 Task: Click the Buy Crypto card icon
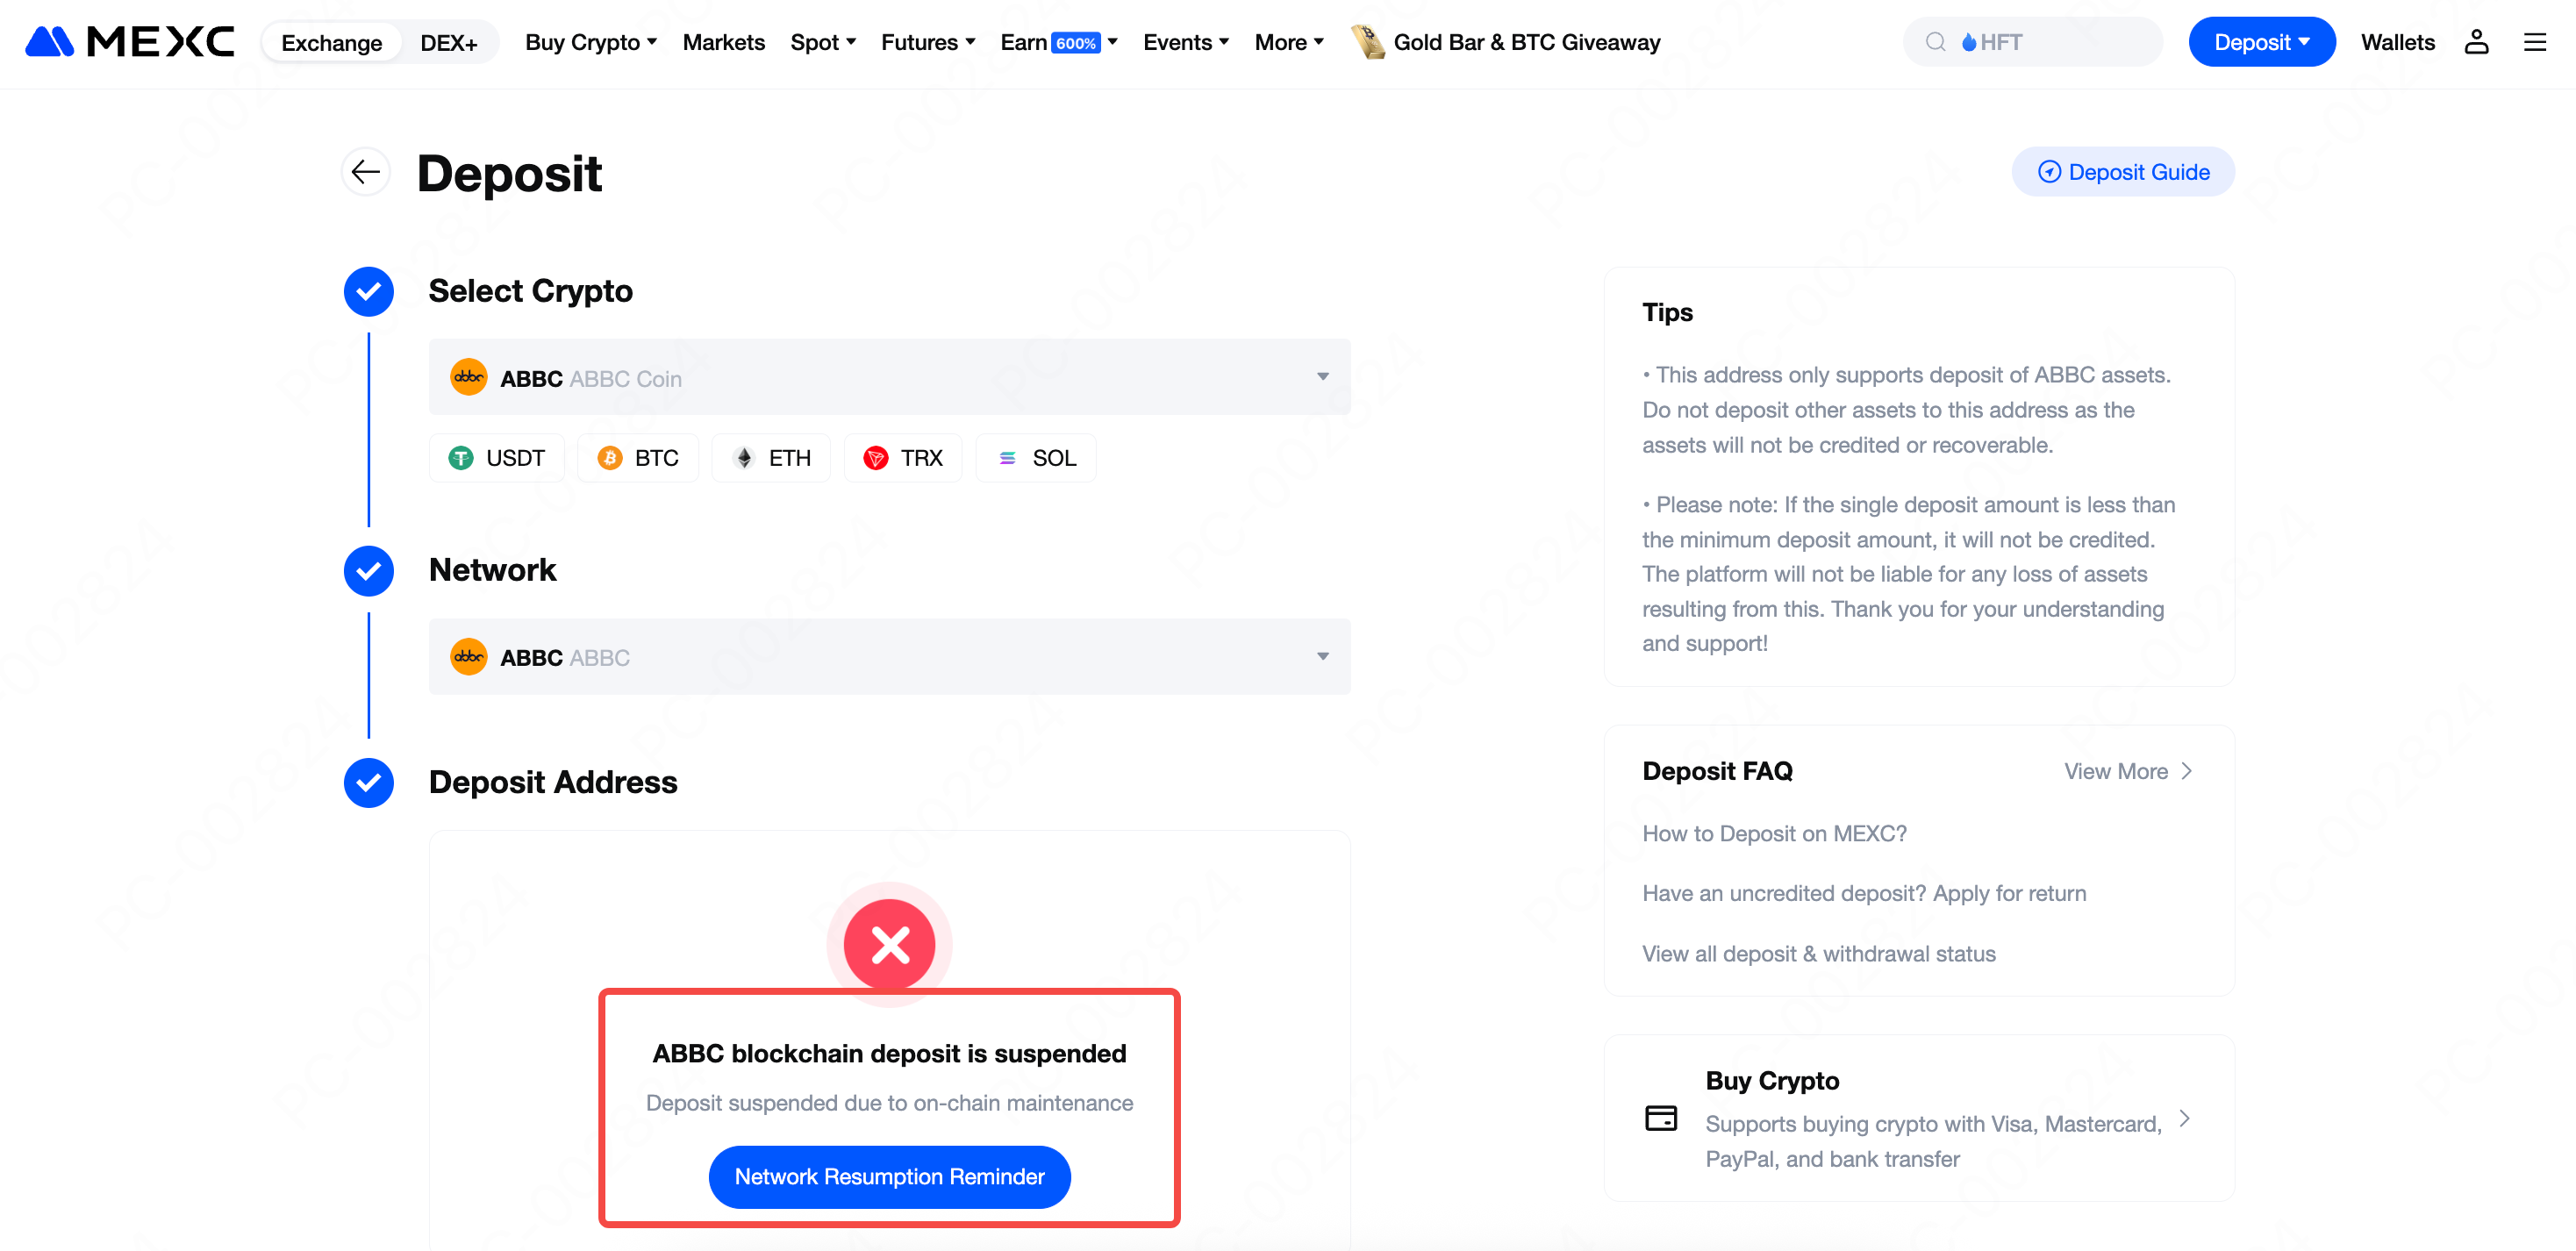[1661, 1118]
